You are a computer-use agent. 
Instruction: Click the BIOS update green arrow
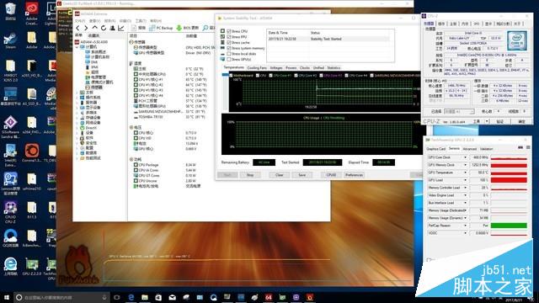(x=179, y=28)
